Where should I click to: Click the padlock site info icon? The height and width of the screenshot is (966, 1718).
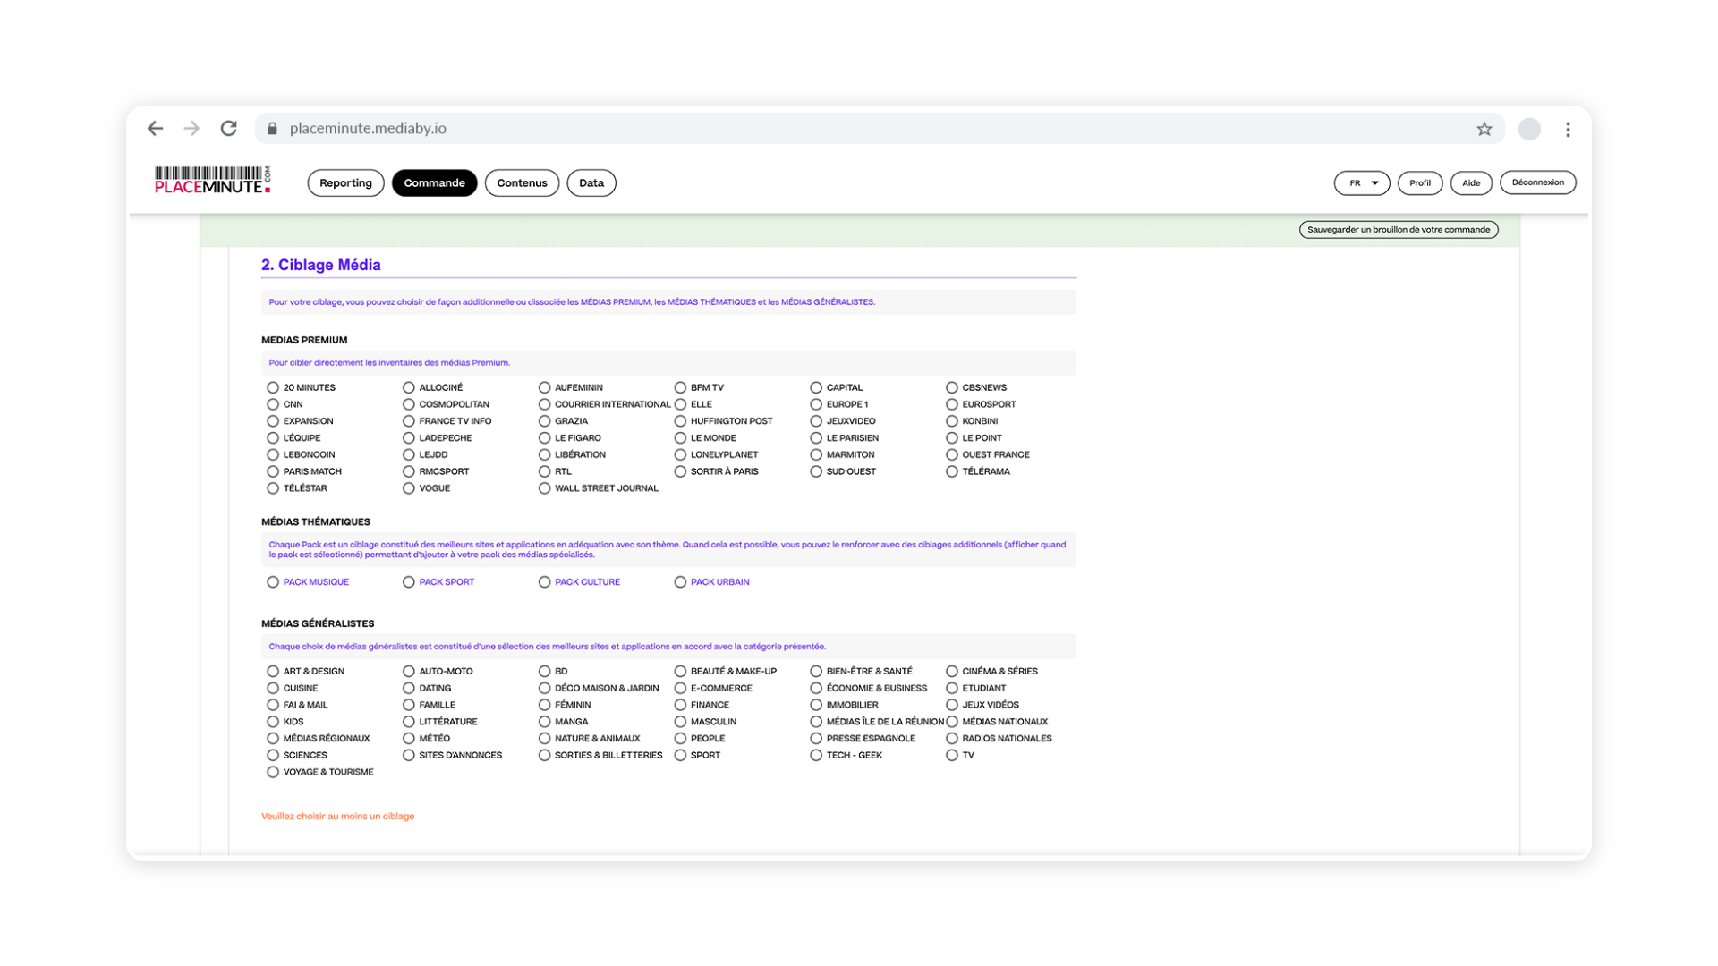tap(273, 129)
